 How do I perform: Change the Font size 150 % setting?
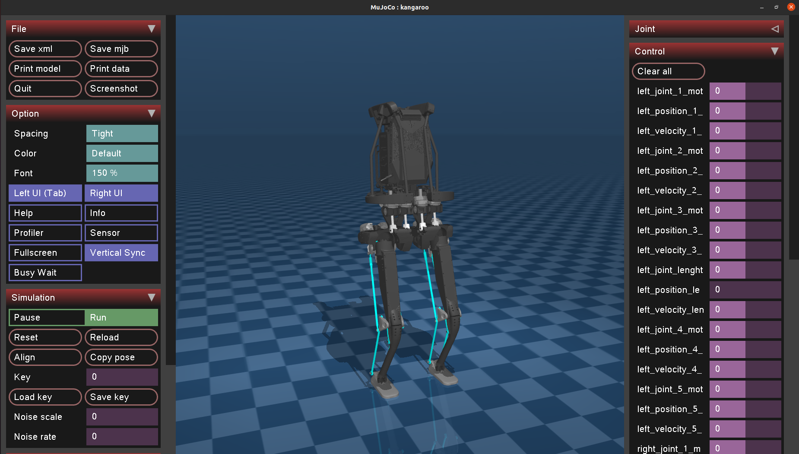tap(122, 173)
